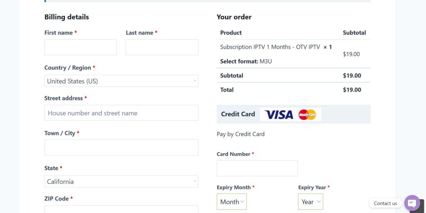The width and height of the screenshot is (426, 213).
Task: Open the Expiry Month dropdown
Action: pyautogui.click(x=231, y=202)
